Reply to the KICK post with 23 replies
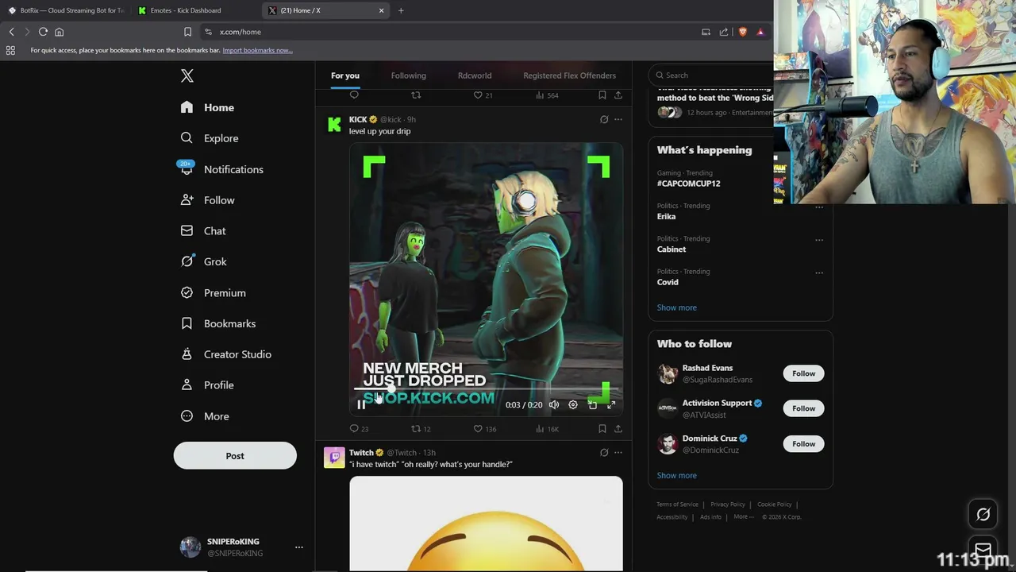The image size is (1016, 572). (359, 429)
